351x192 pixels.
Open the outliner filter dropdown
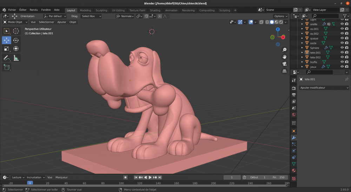tap(346, 16)
